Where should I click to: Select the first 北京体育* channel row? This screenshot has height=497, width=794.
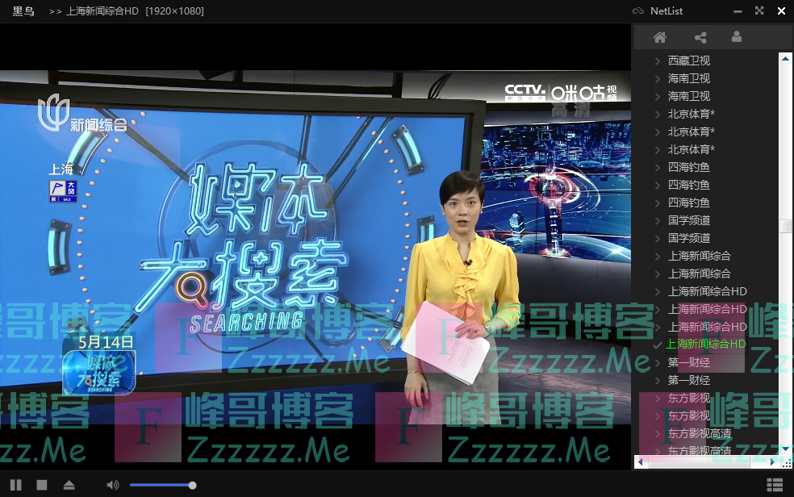692,114
